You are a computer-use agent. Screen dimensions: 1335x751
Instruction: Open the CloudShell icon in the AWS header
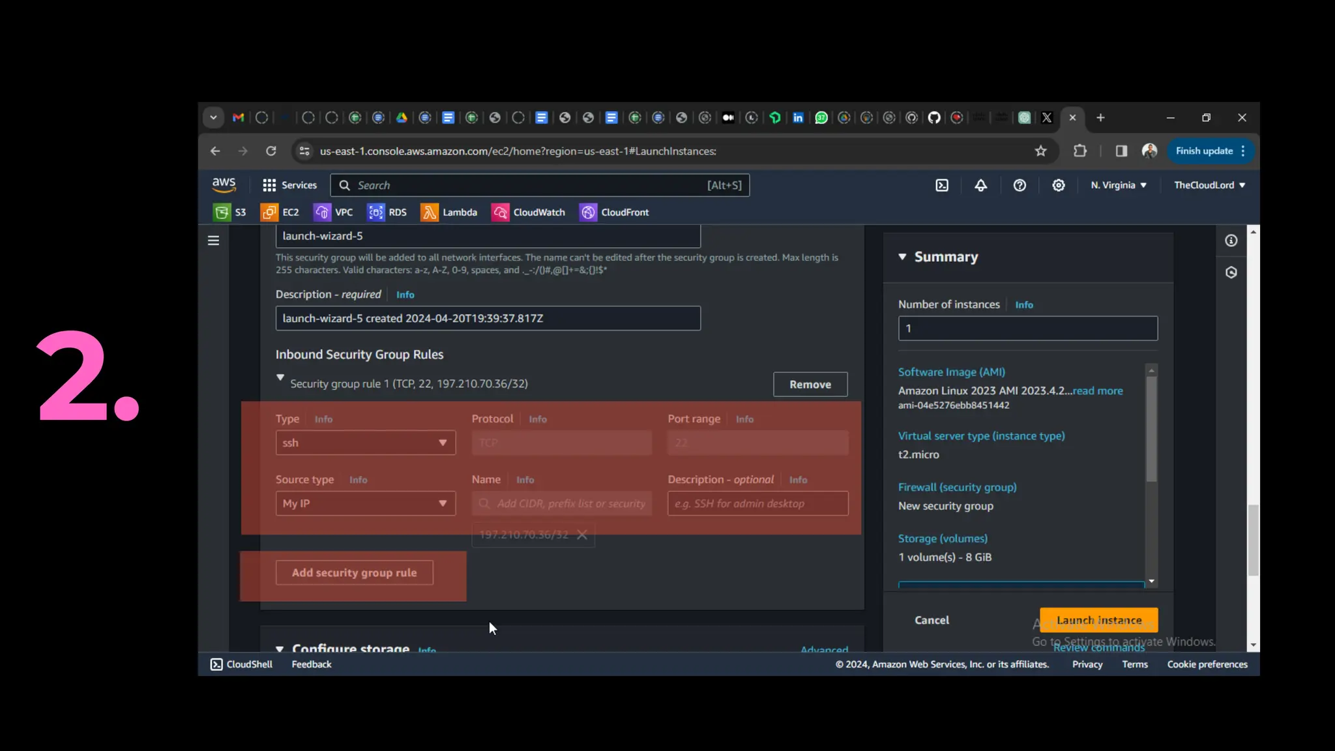tap(942, 186)
